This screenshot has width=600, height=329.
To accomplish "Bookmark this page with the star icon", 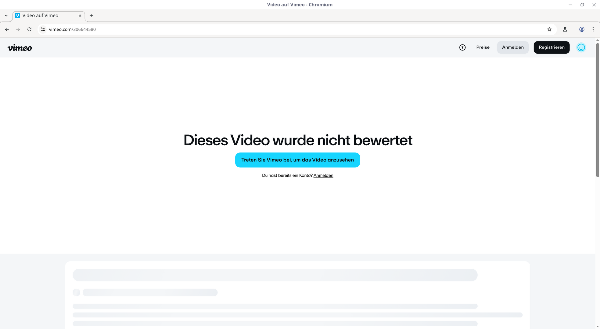I will point(549,29).
